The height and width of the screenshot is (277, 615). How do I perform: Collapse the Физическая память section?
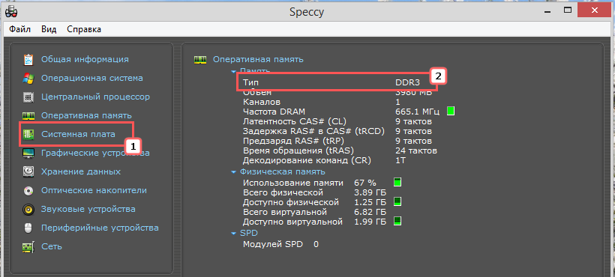(234, 171)
